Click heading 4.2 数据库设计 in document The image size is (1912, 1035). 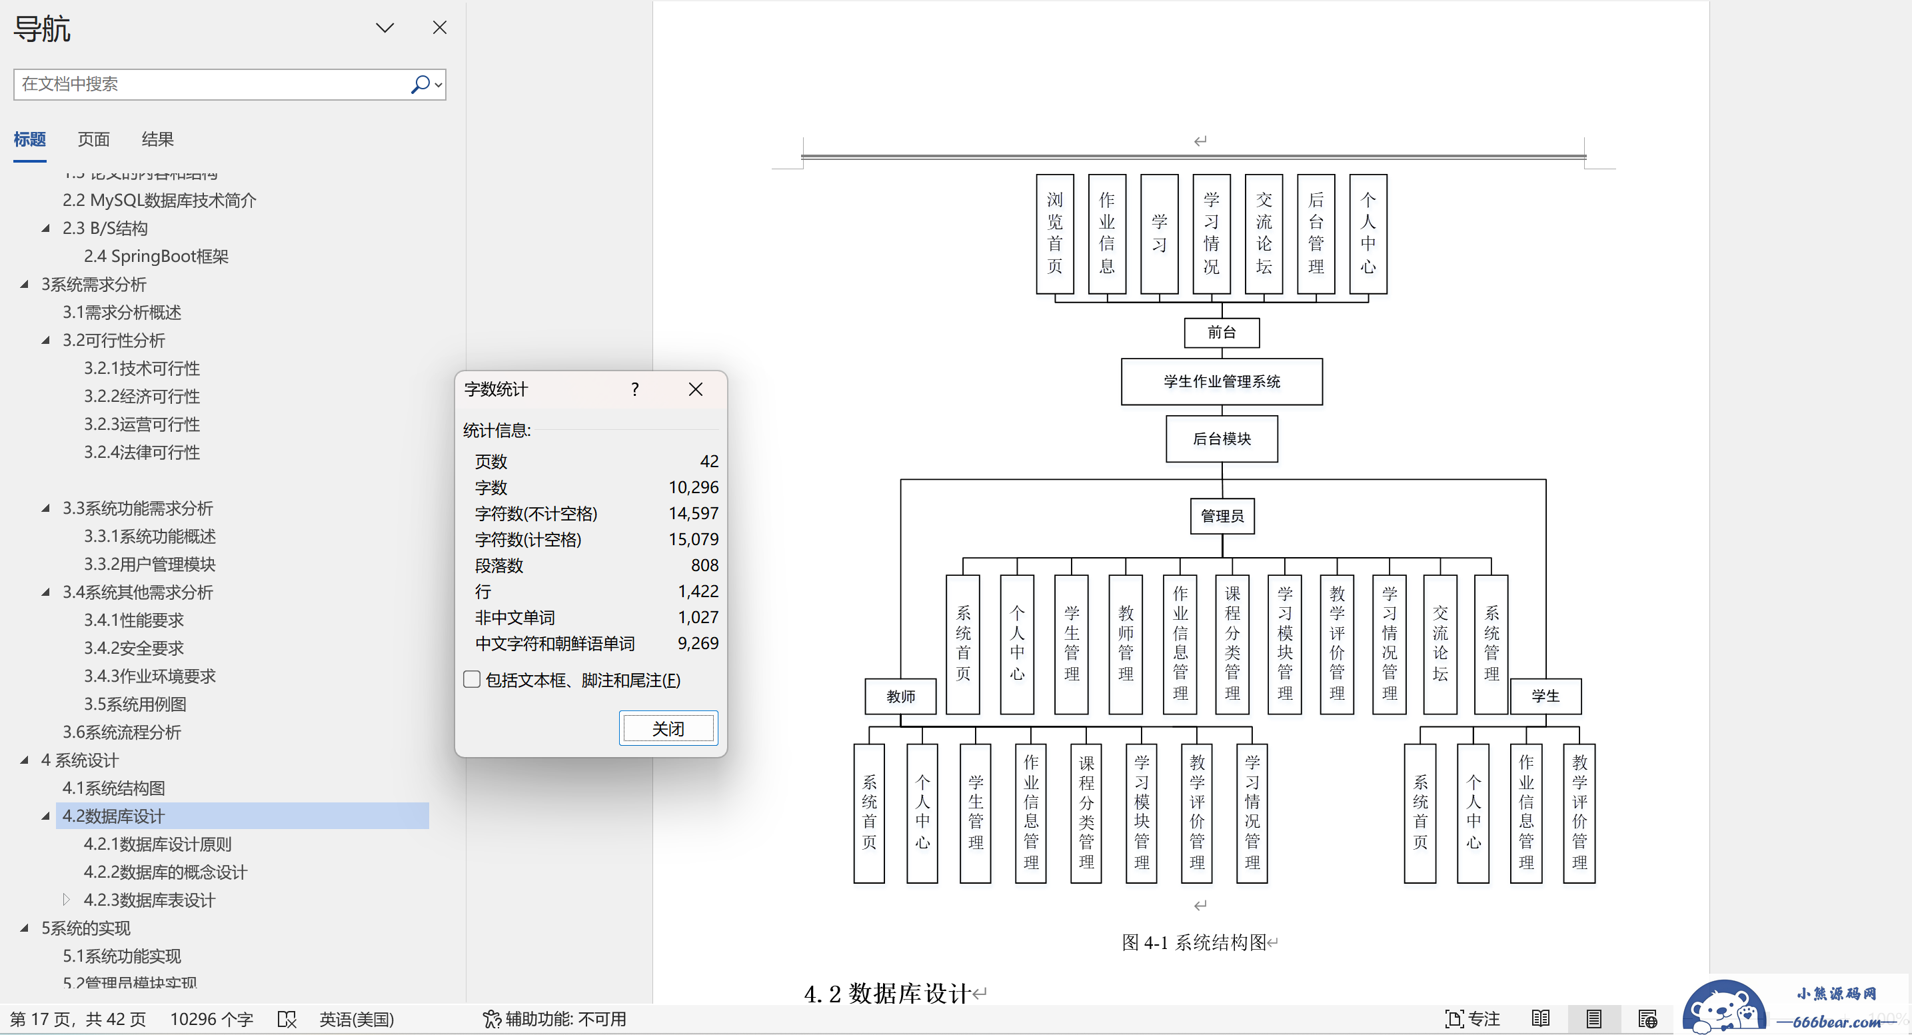pos(888,994)
